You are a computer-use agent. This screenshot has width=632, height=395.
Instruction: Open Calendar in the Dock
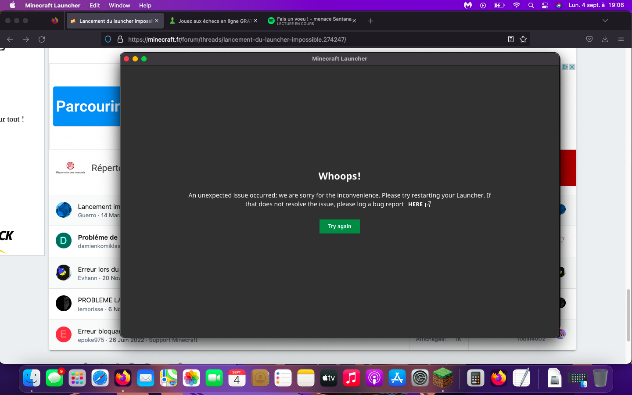(x=237, y=378)
